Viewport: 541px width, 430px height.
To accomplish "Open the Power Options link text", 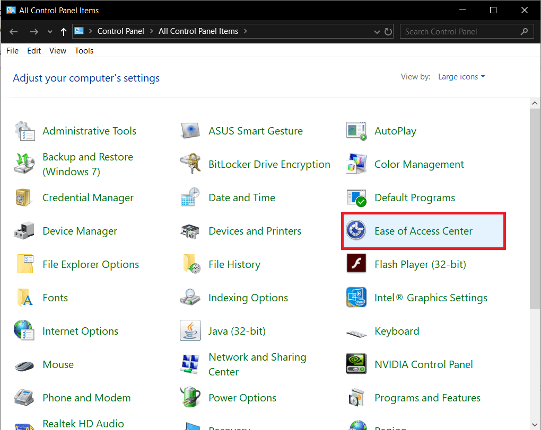I will 242,398.
